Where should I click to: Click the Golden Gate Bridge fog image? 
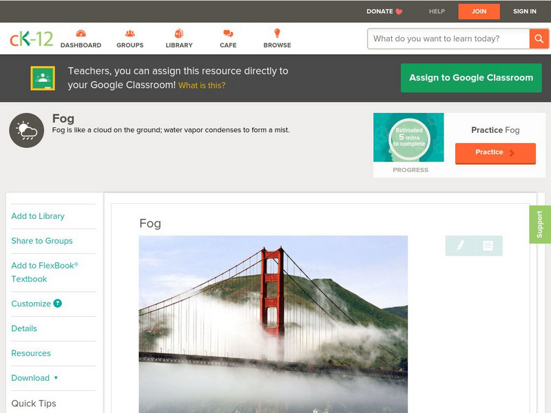pos(273,324)
